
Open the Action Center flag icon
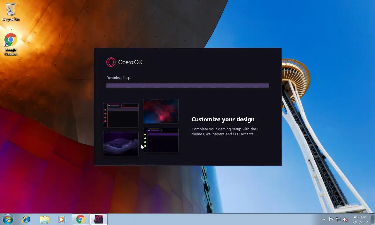point(331,219)
